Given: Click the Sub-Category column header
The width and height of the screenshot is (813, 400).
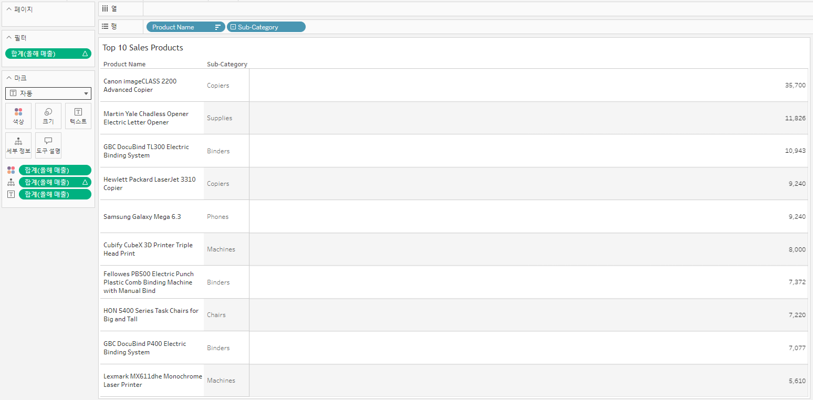Looking at the screenshot, I should [227, 64].
